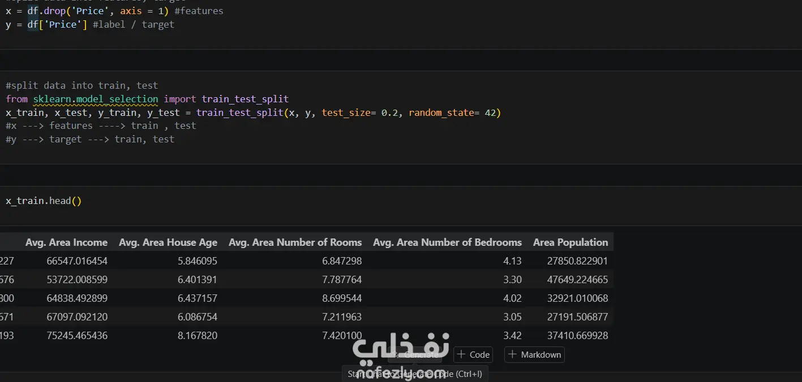The width and height of the screenshot is (802, 382).
Task: Click the line x = df.drop('Price', axis = 1)
Action: pyautogui.click(x=87, y=11)
